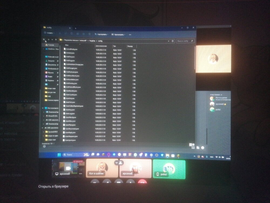Click the Explorer back navigation arrow
This screenshot has height=203, width=270.
44,40
